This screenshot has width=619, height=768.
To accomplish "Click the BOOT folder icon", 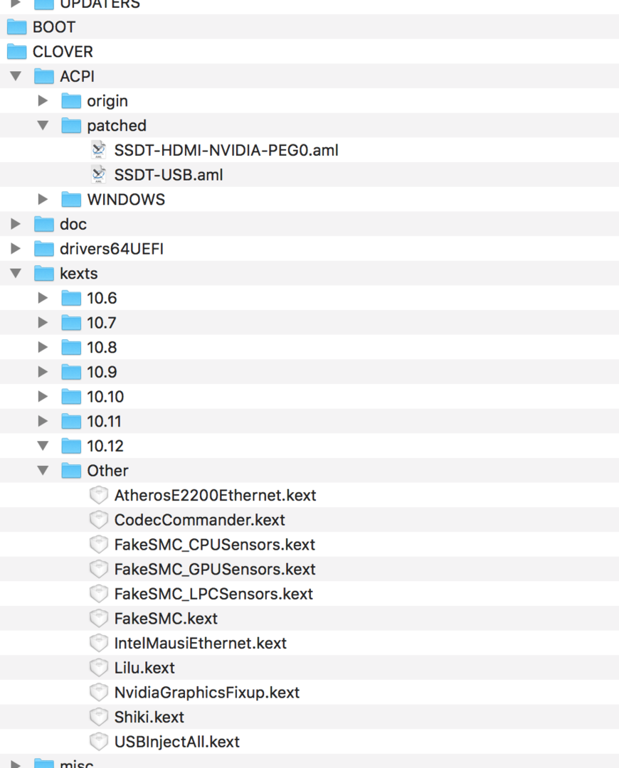I will point(16,27).
